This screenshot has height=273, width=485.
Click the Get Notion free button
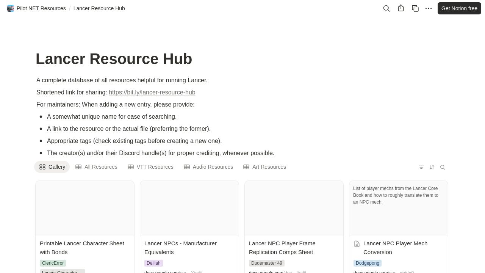click(459, 8)
